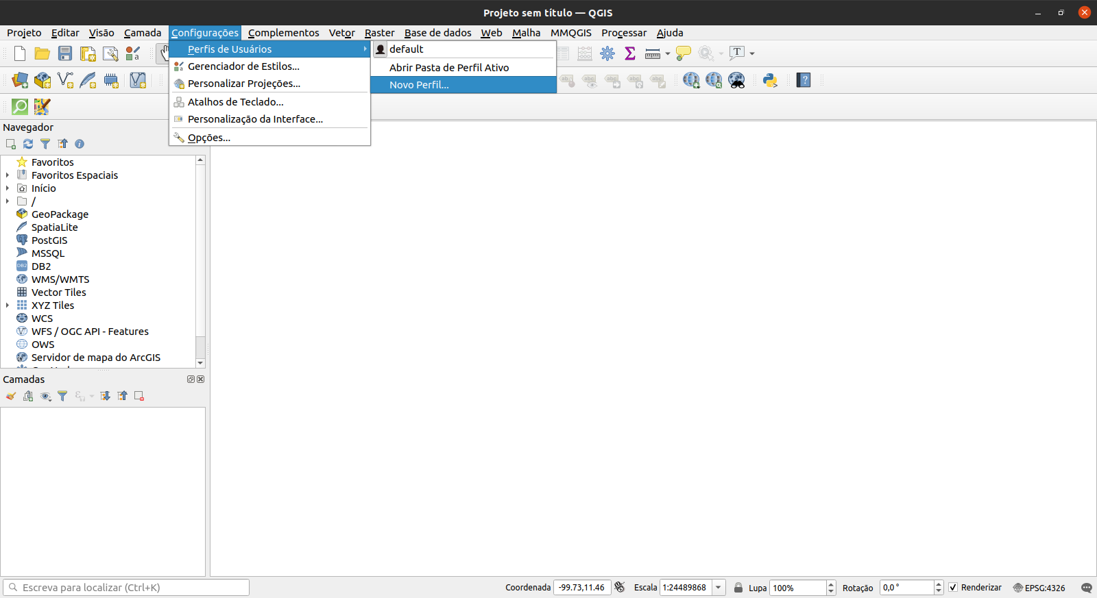This screenshot has width=1097, height=598.
Task: Open the style manager toolbar icon
Action: [x=133, y=53]
